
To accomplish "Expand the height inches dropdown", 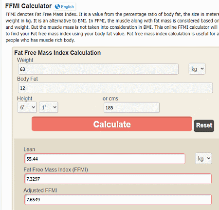I will coord(49,107).
